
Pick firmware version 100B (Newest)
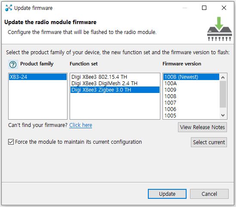191,77
